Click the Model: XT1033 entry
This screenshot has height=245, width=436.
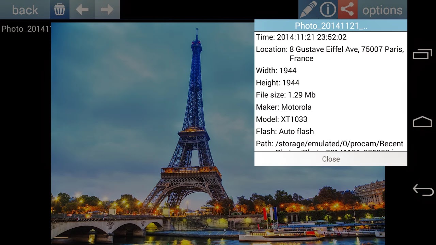click(282, 119)
